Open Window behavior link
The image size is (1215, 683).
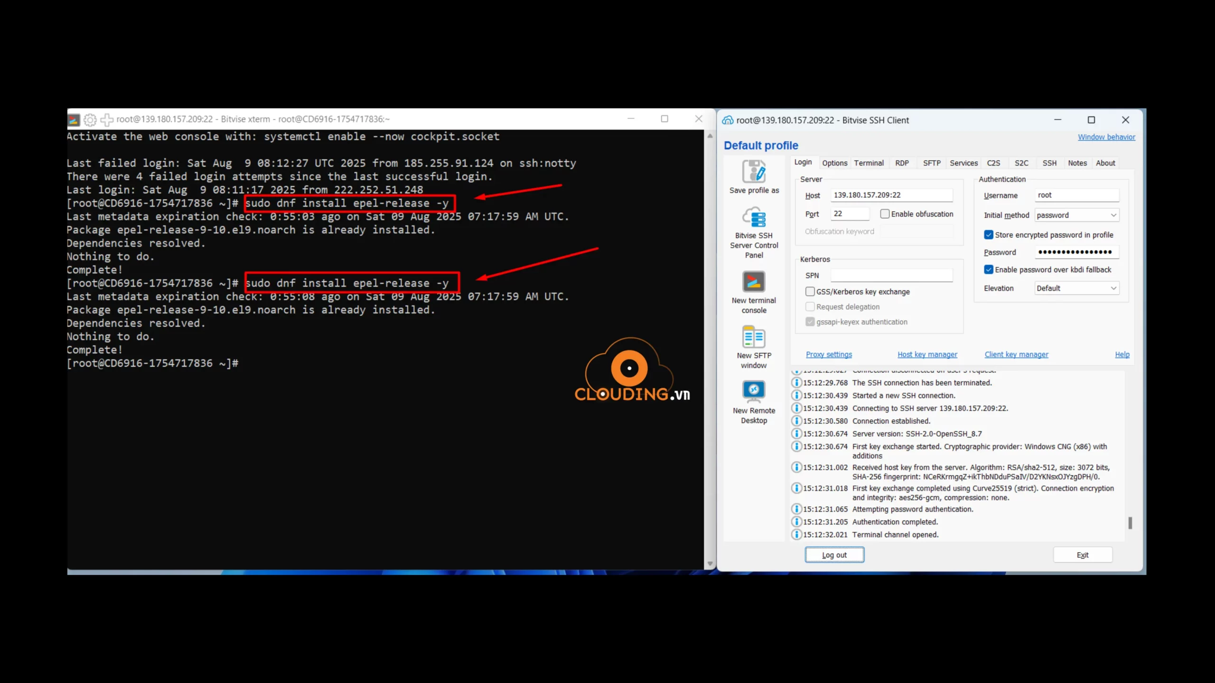pyautogui.click(x=1106, y=137)
